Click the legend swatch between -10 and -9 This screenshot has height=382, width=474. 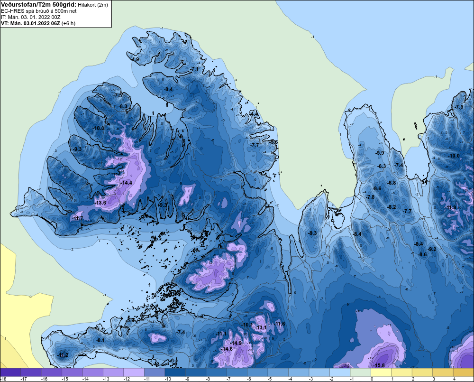pyautogui.click(x=175, y=373)
